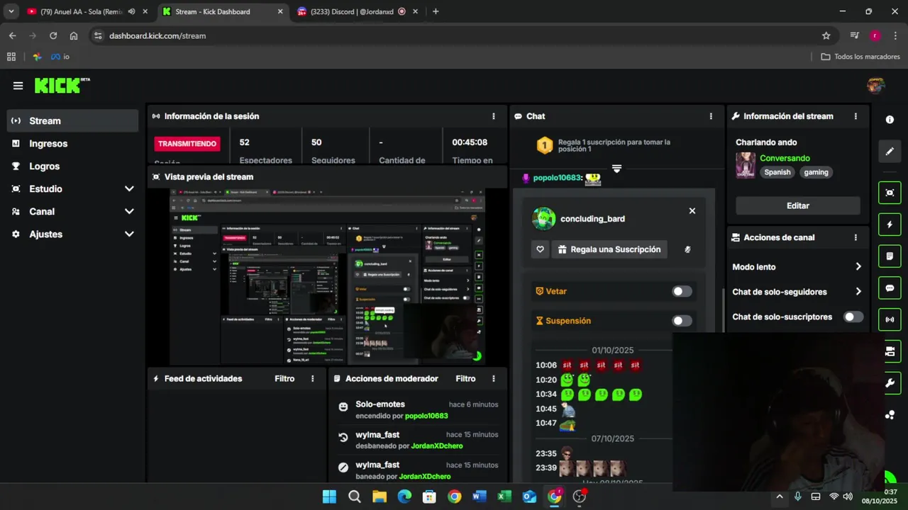Viewport: 908px width, 510px height.
Task: Click the Conversando category link
Action: [x=785, y=158]
